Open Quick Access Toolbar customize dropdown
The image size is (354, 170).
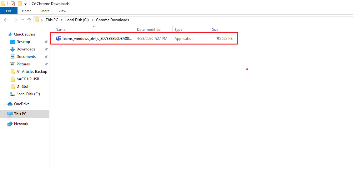25,4
